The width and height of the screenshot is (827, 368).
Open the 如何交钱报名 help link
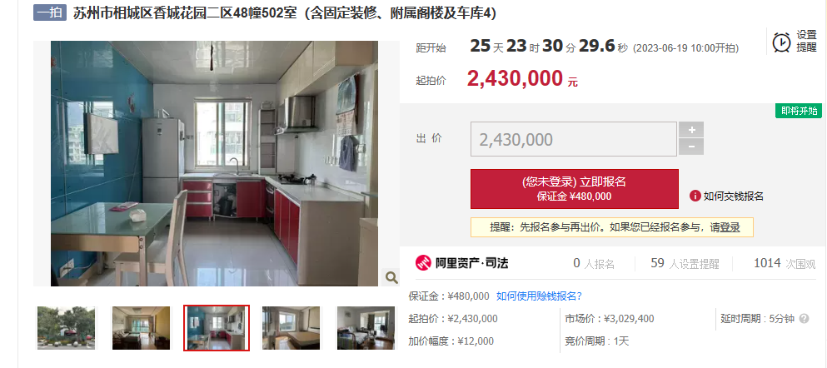[733, 196]
